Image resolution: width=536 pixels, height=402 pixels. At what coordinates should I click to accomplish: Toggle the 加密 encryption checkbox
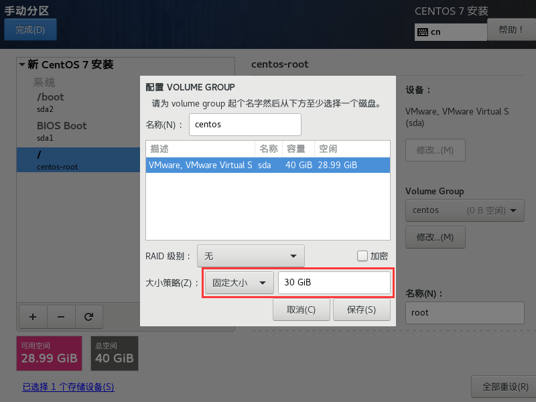[x=362, y=256]
